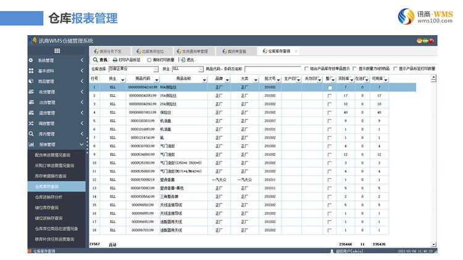The image size is (463, 260).
Task: Tick the 显示产品标签打印数量 checkbox
Action: (x=395, y=68)
